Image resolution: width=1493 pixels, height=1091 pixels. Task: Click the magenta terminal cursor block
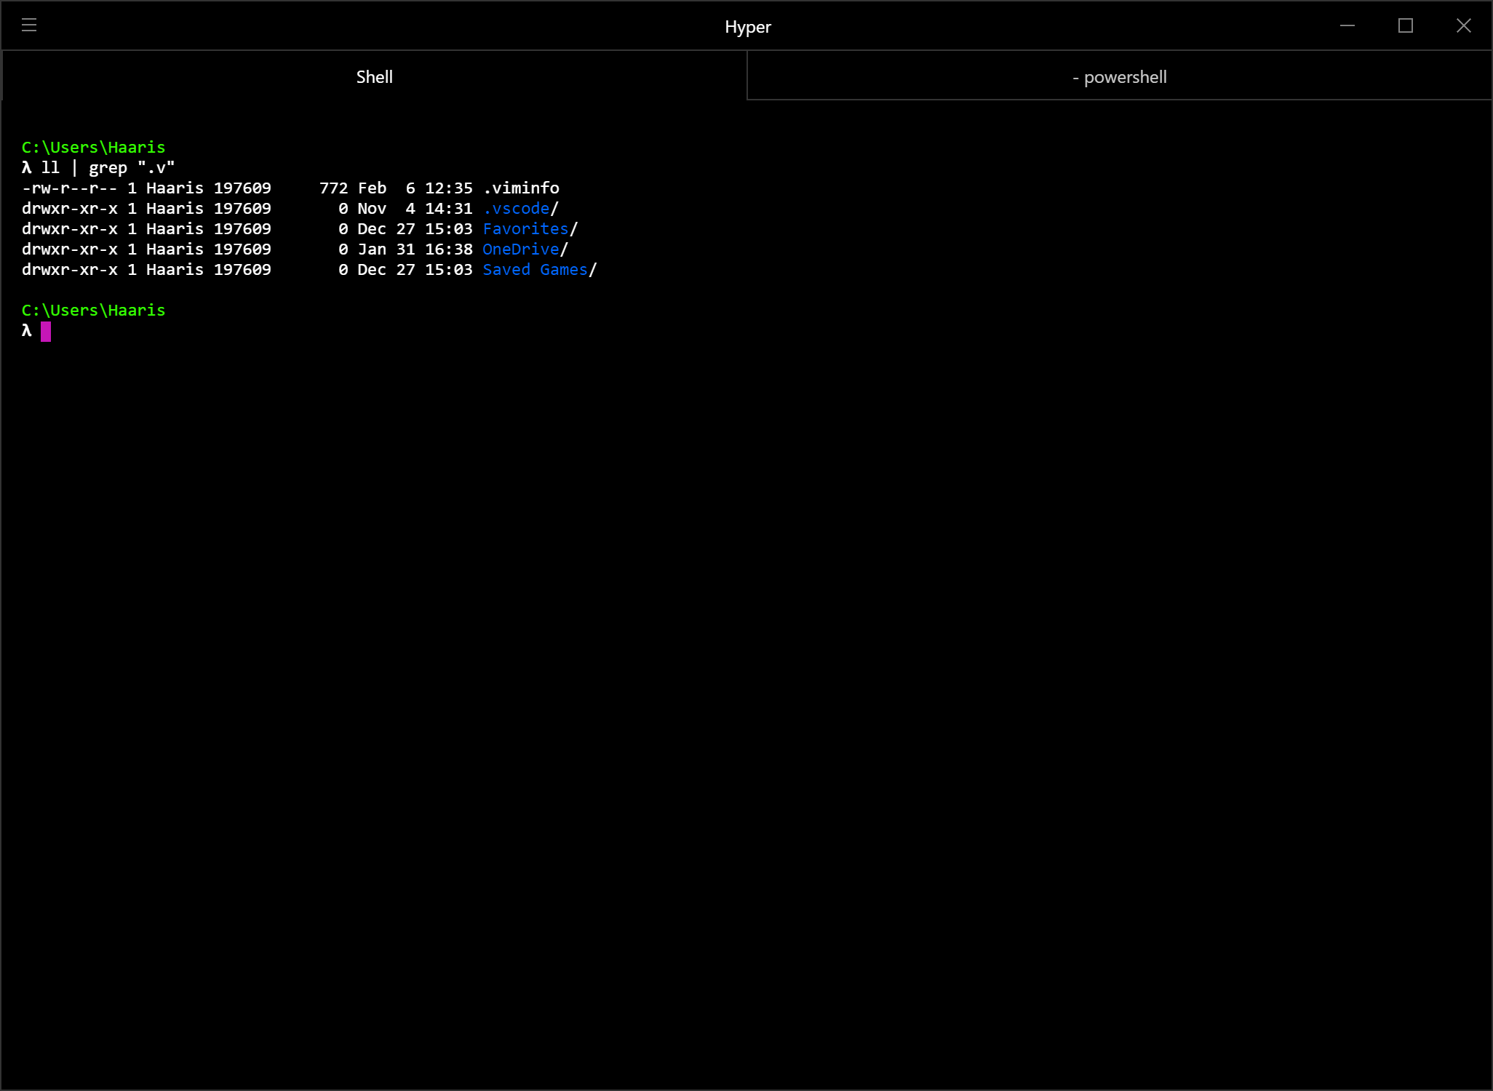(46, 332)
